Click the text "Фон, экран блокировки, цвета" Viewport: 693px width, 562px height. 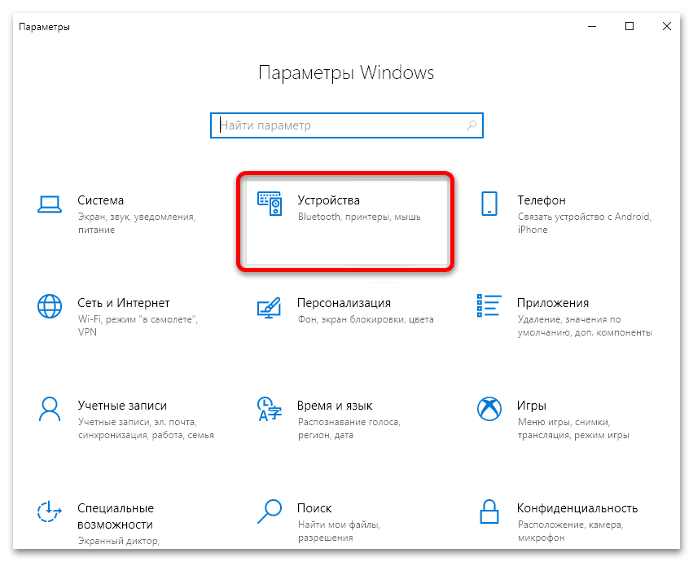pyautogui.click(x=366, y=319)
